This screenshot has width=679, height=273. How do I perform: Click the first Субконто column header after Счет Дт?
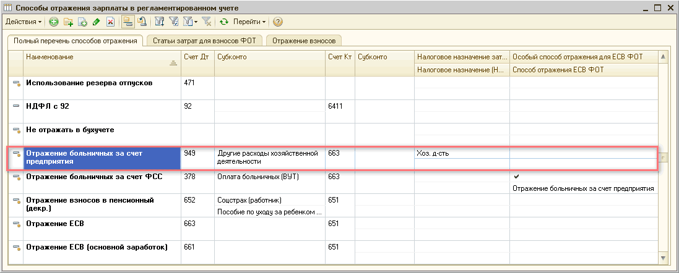click(270, 63)
